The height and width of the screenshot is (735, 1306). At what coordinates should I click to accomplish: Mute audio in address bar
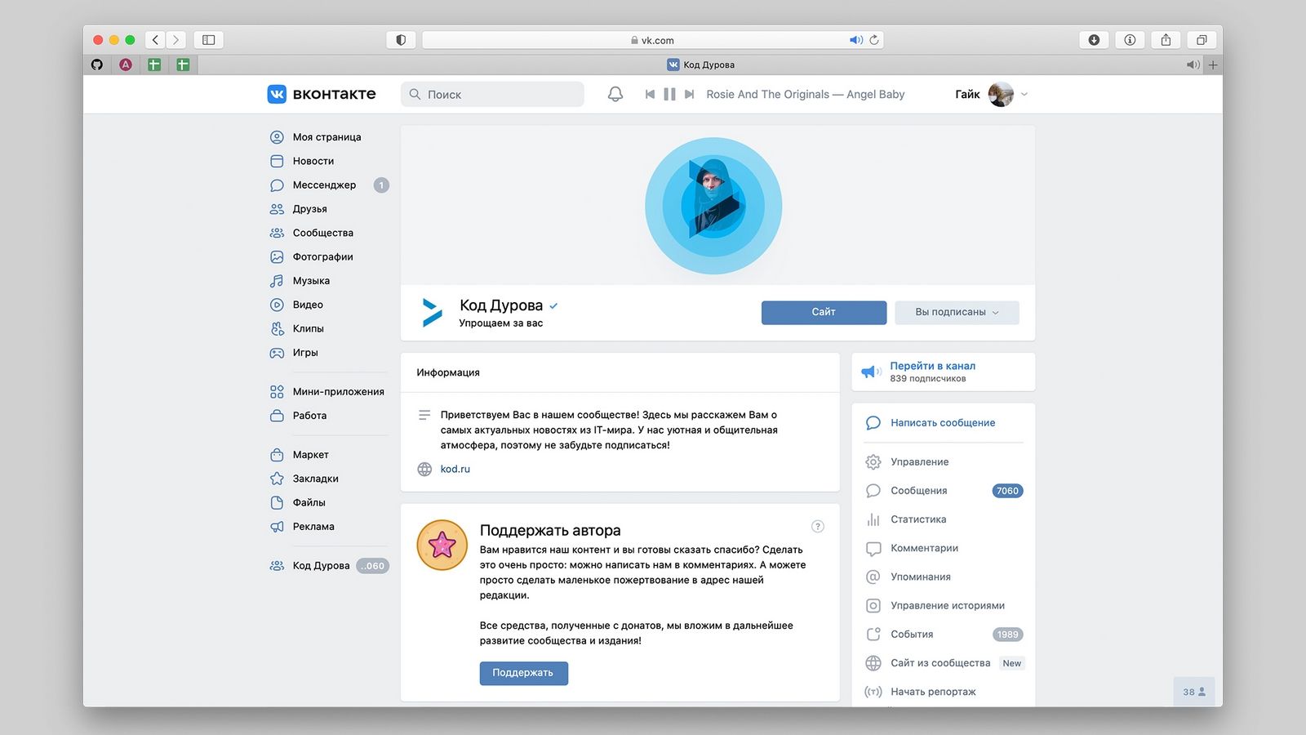click(855, 39)
